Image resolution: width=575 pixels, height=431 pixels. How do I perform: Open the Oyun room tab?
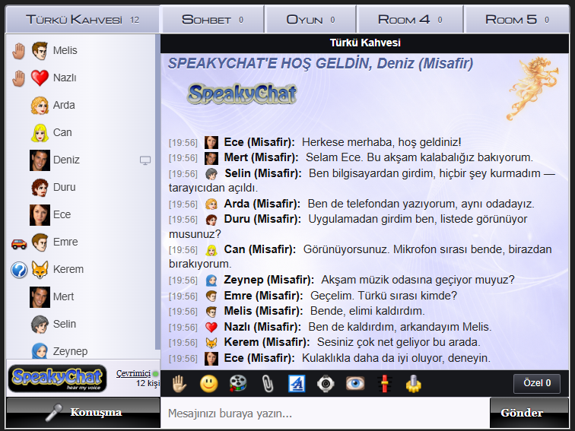point(310,20)
